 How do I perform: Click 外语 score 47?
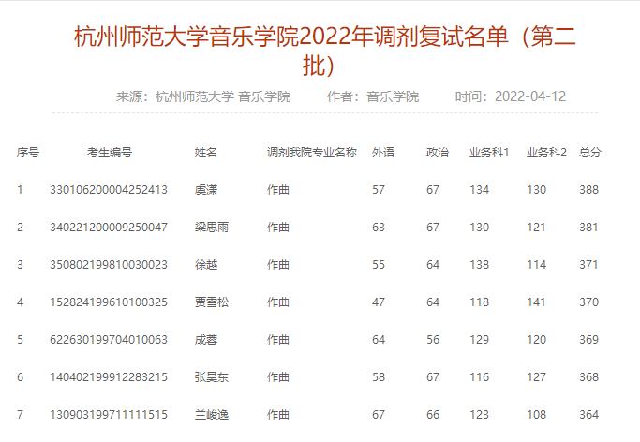(x=379, y=302)
